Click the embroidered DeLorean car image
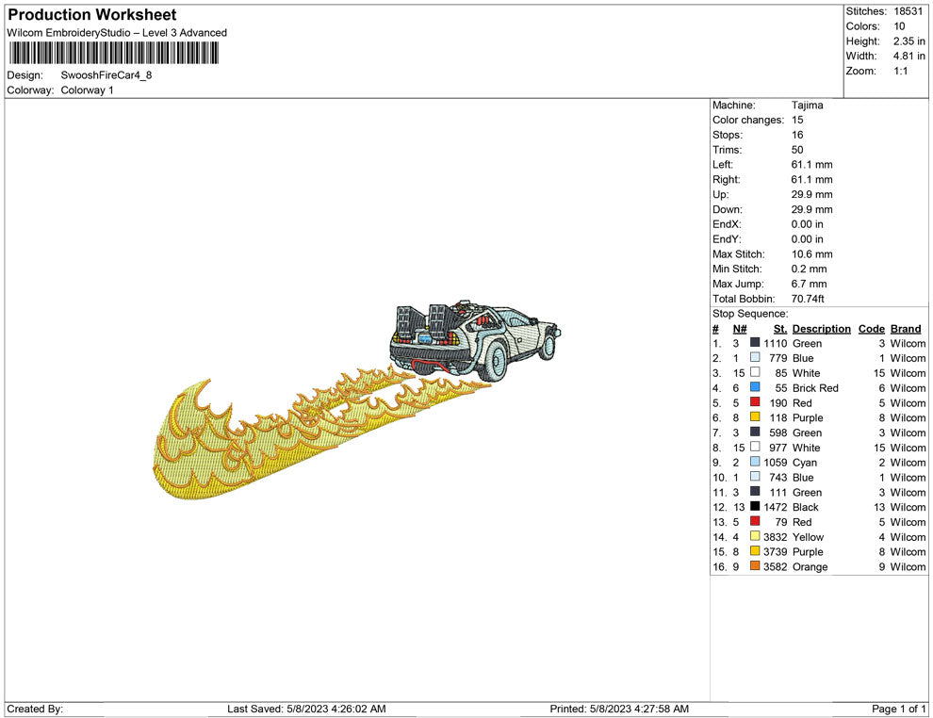Screen dimensions: 933x718 point(476,341)
